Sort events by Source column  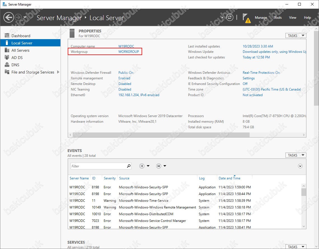124,178
